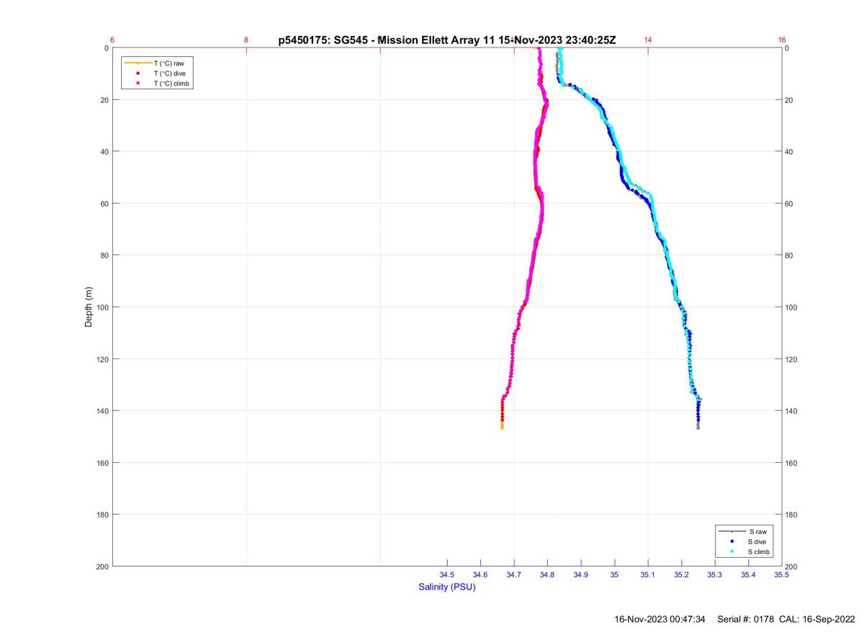This screenshot has width=864, height=637.
Task: Click the red 8 temperature tick label
Action: (x=246, y=40)
